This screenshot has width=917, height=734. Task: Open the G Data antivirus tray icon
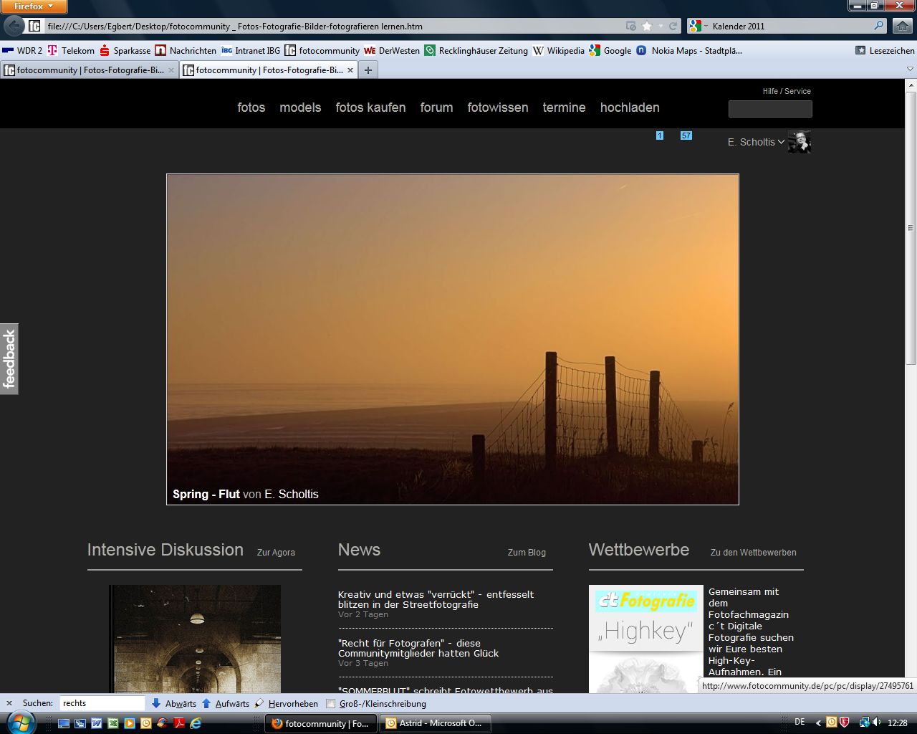[844, 723]
